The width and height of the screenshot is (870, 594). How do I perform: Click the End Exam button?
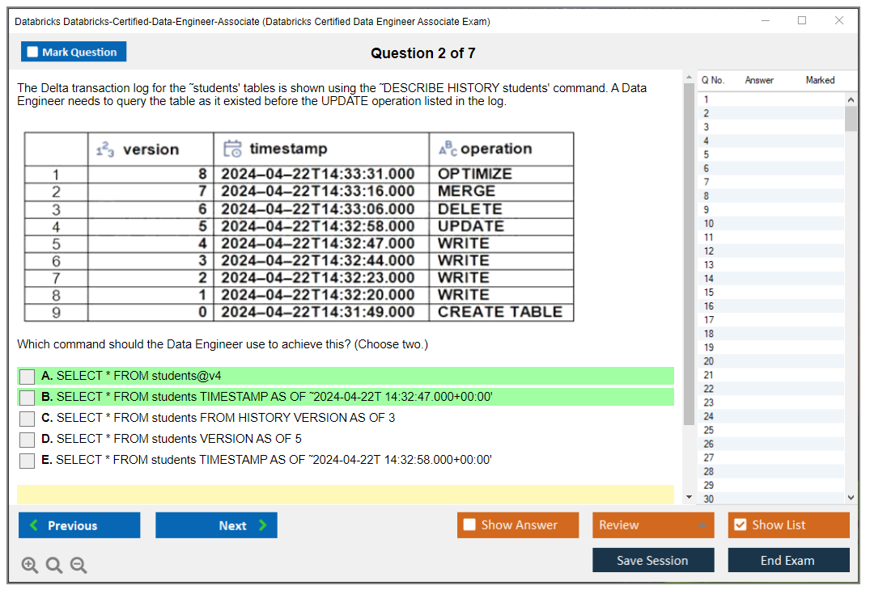pyautogui.click(x=788, y=560)
